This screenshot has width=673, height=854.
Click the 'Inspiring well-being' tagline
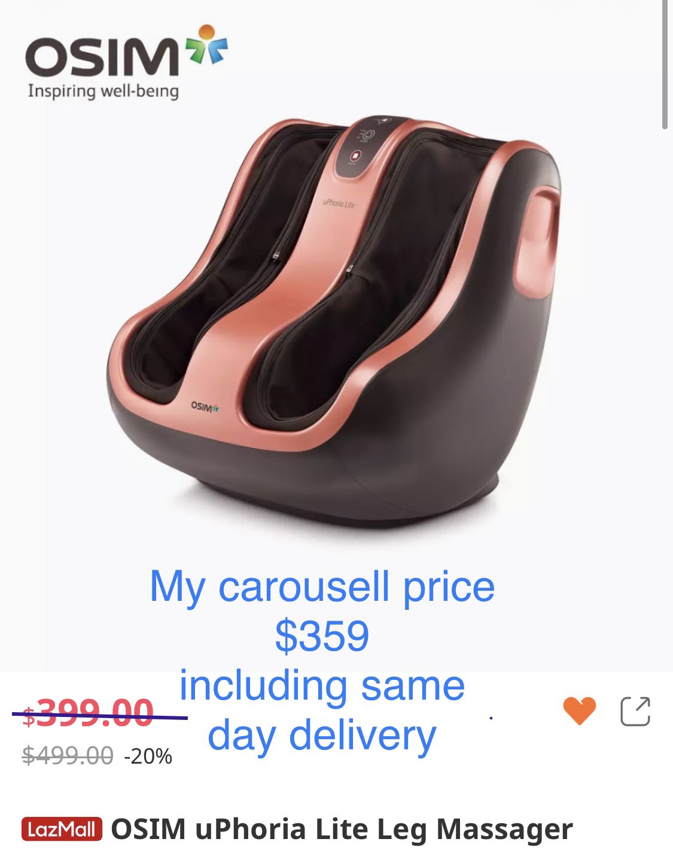pos(103,91)
